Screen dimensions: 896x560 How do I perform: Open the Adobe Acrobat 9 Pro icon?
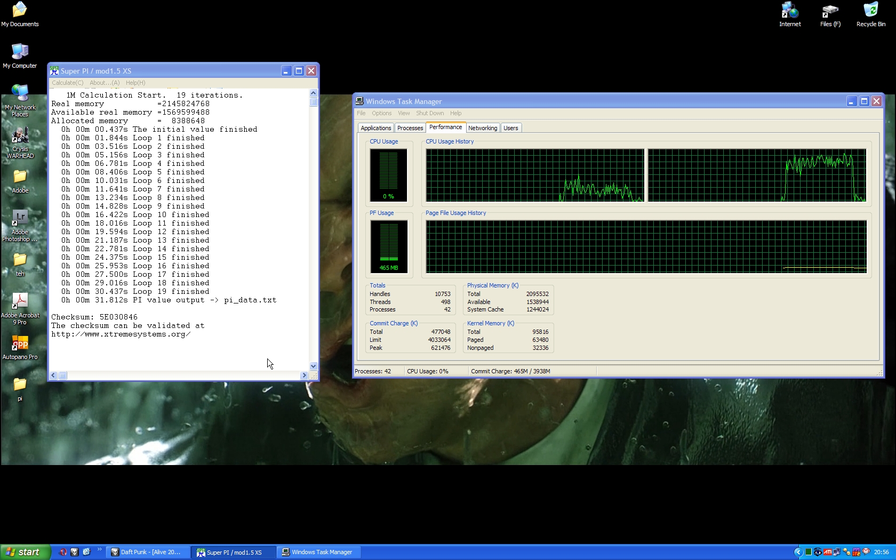pos(20,302)
